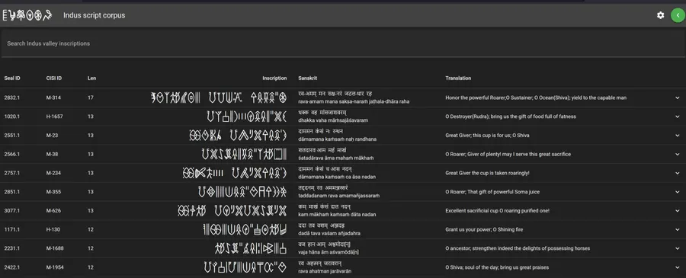The height and width of the screenshot is (278, 686).
Task: Click CISI ID M-626
Action: (x=53, y=211)
